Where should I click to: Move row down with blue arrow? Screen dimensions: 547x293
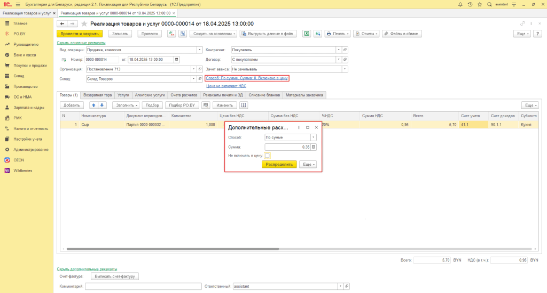102,105
